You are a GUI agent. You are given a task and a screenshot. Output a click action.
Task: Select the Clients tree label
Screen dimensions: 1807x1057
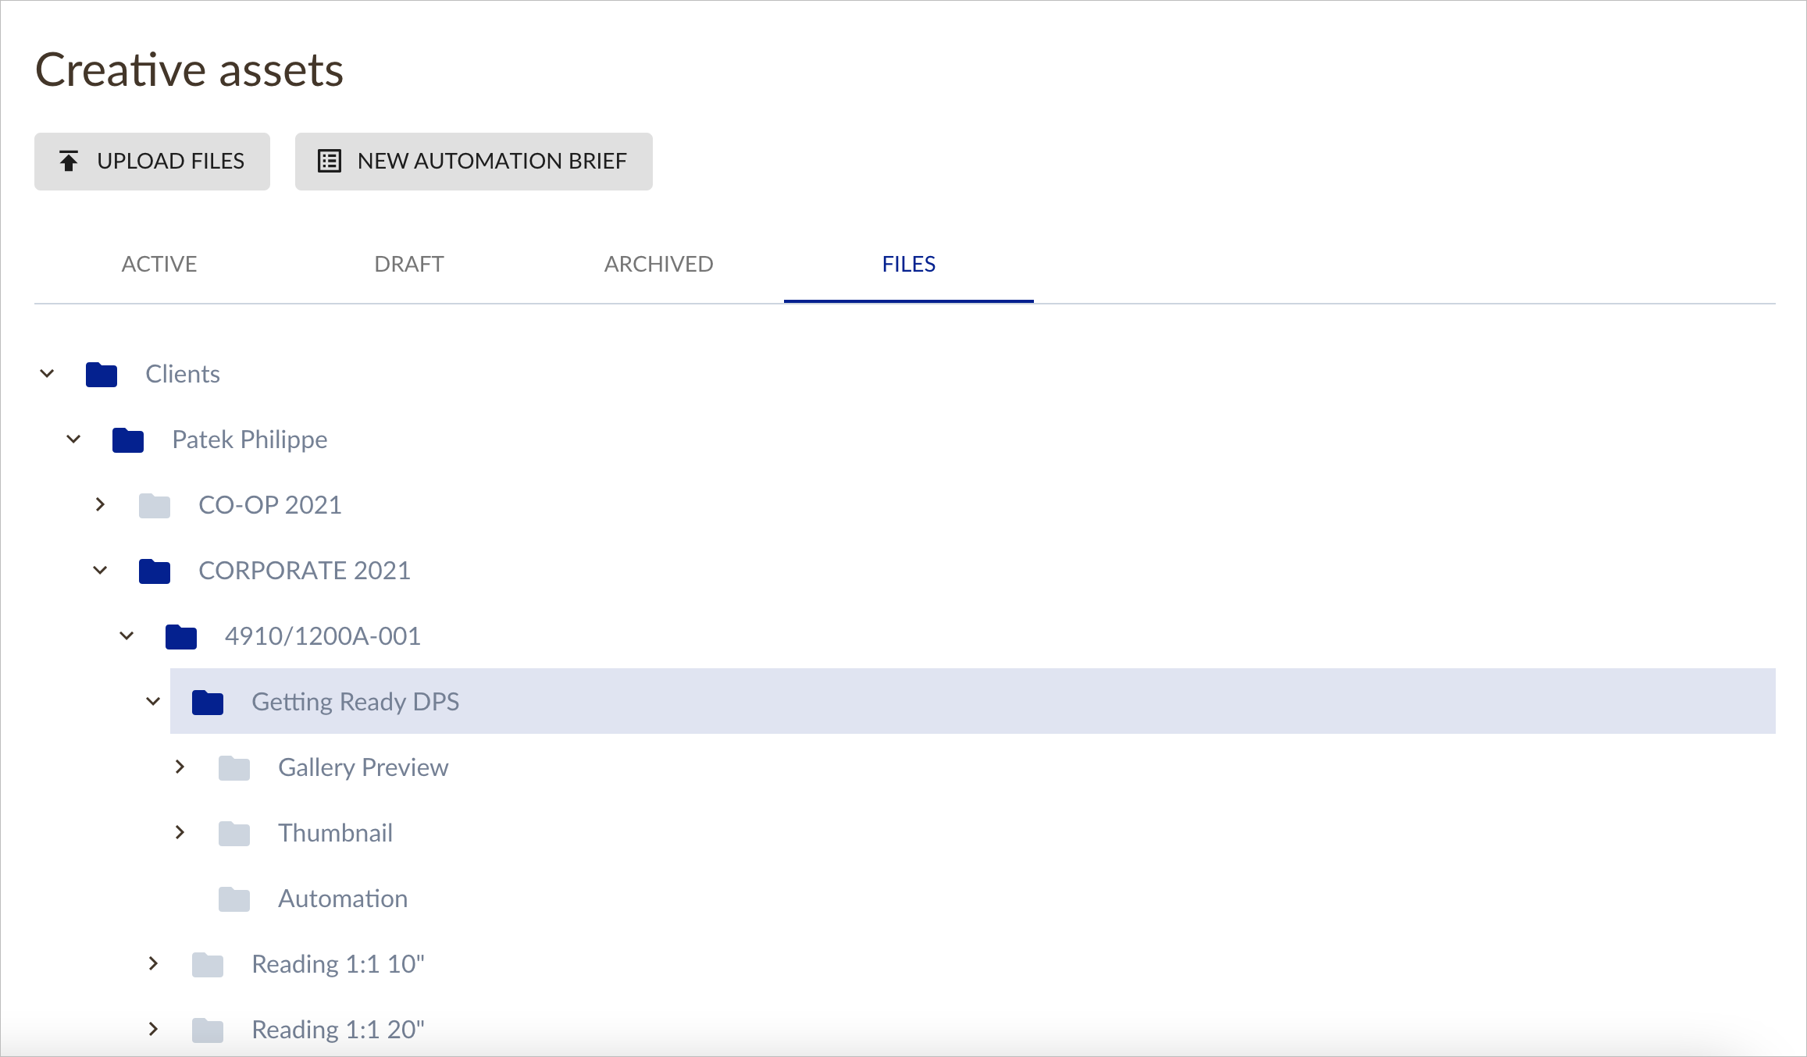tap(183, 374)
